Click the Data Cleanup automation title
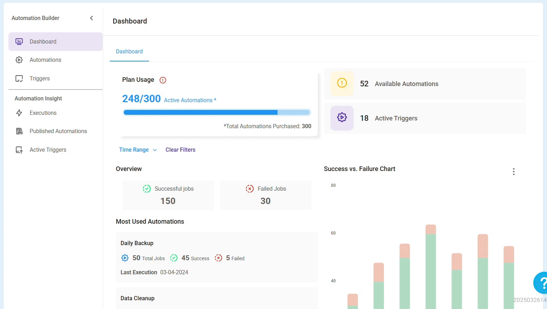Viewport: 547px width, 309px height. pos(137,298)
